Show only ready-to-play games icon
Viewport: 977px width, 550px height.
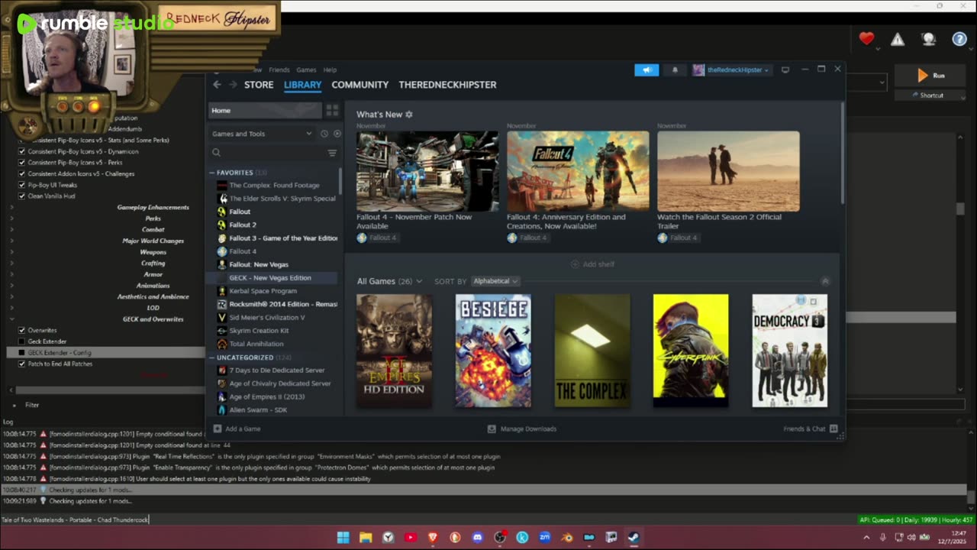[x=337, y=134]
